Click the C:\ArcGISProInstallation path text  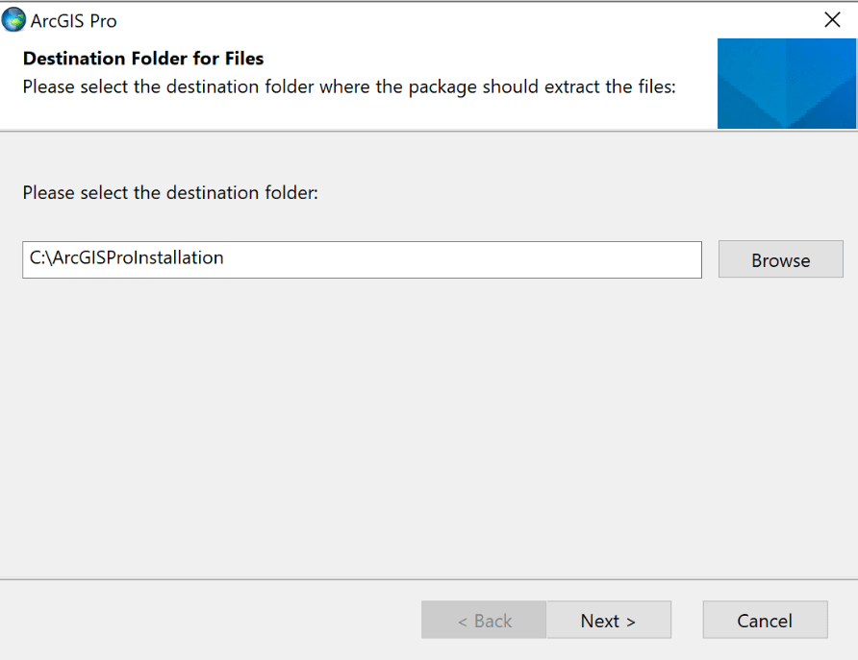click(127, 258)
